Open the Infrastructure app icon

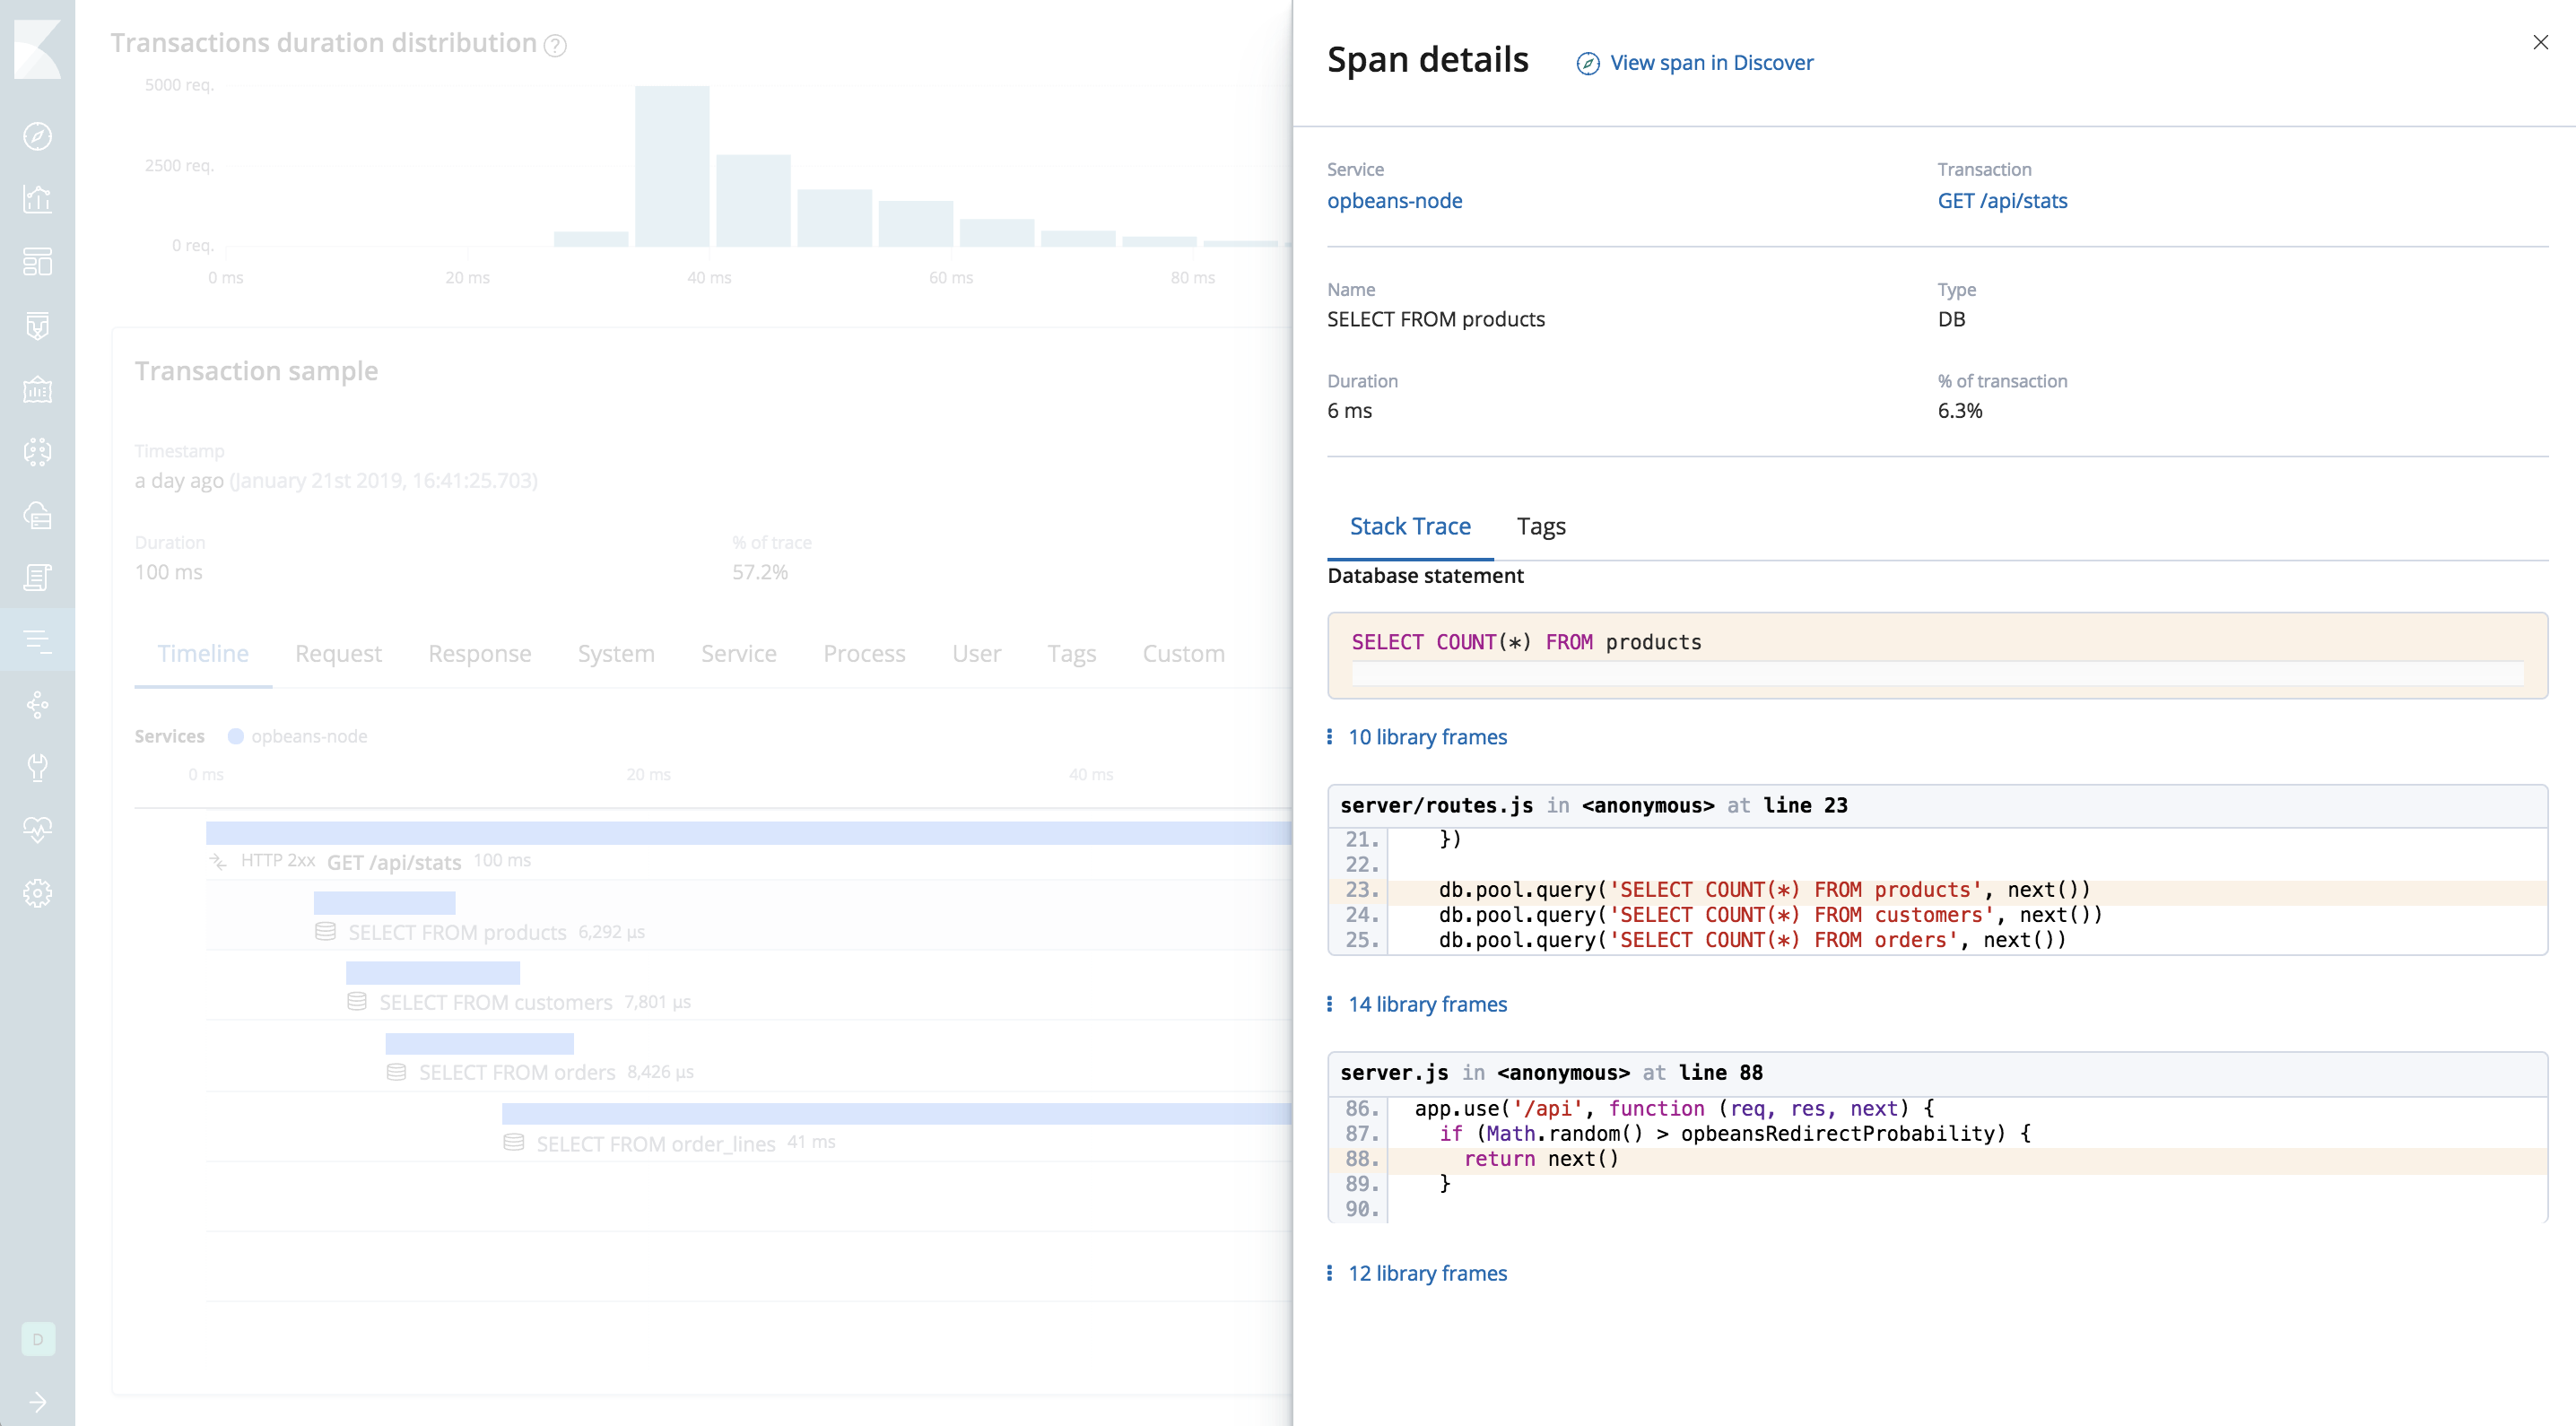pyautogui.click(x=37, y=517)
